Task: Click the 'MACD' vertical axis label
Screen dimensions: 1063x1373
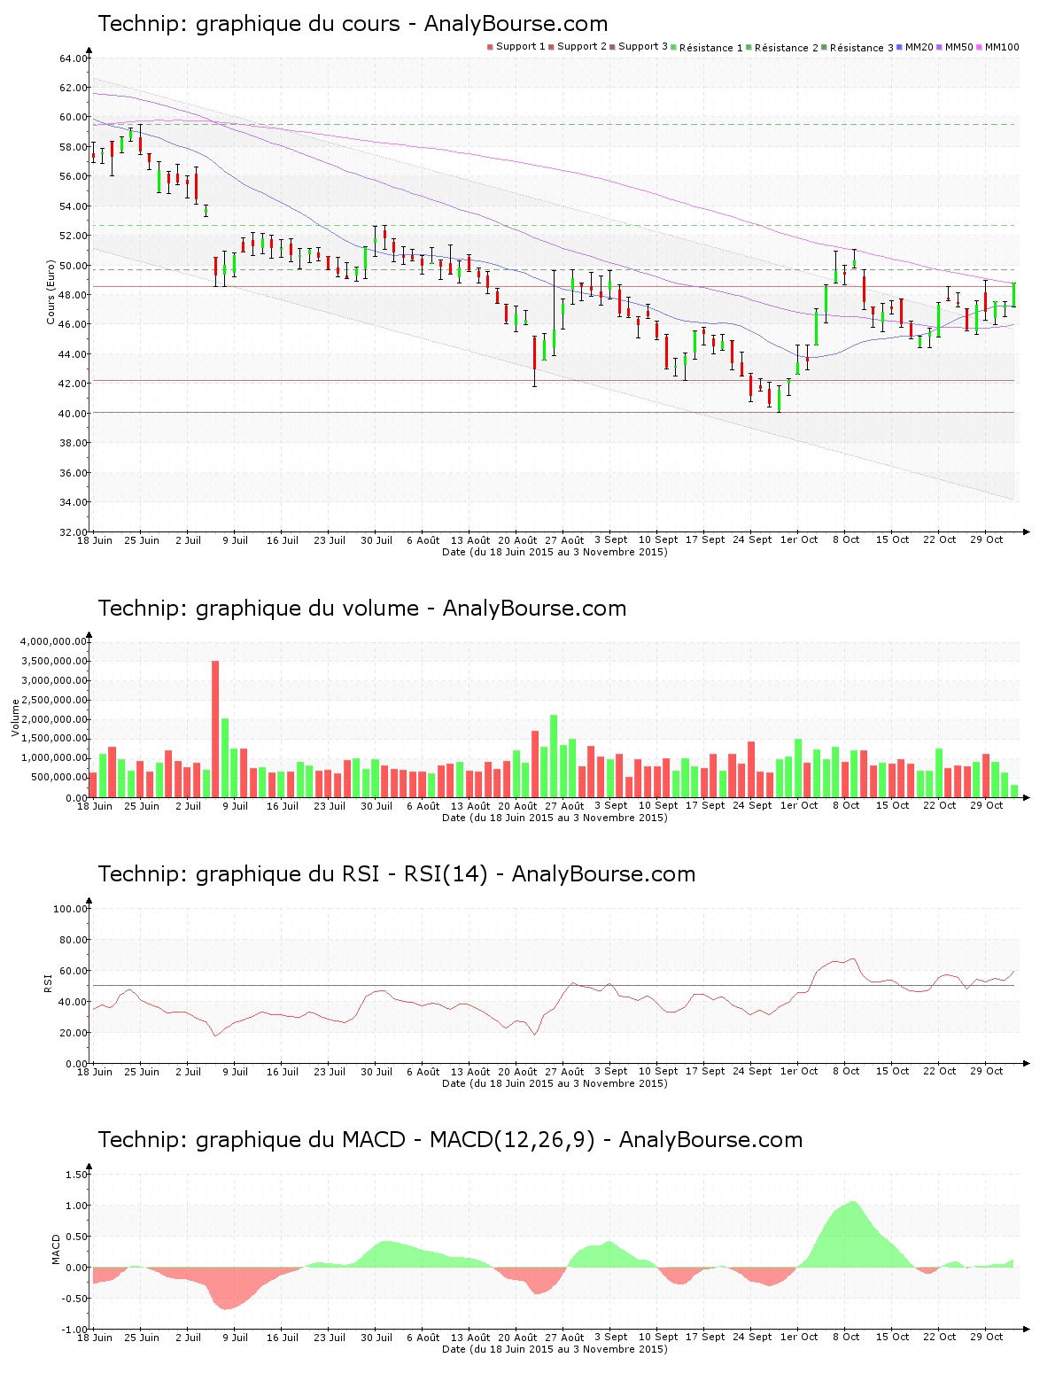Action: click(56, 1249)
